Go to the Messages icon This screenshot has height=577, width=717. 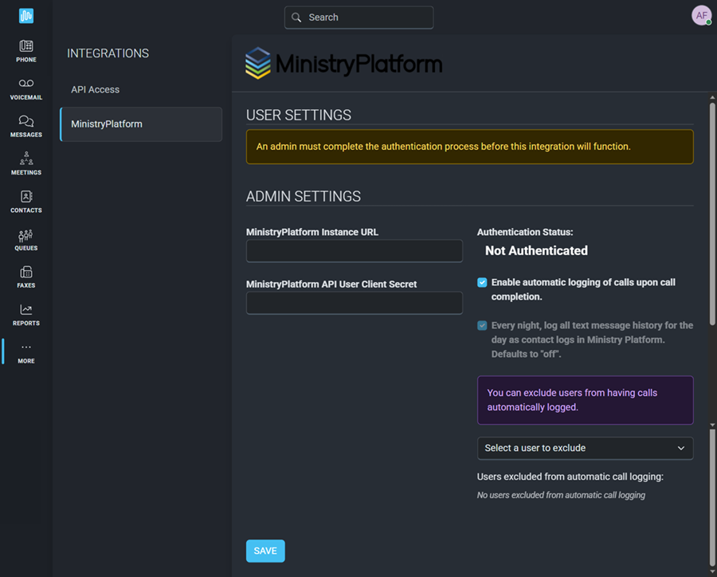click(x=26, y=121)
